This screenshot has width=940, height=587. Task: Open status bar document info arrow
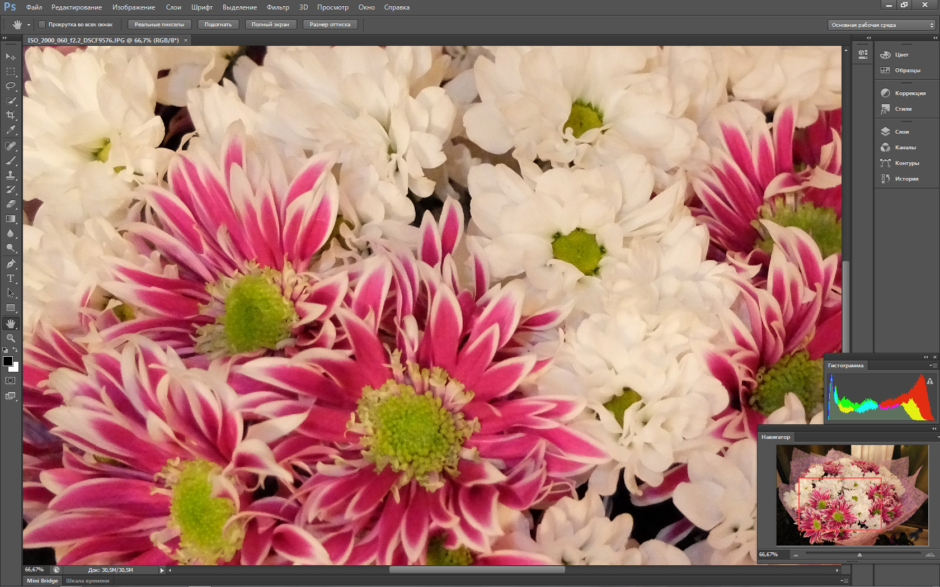click(162, 570)
